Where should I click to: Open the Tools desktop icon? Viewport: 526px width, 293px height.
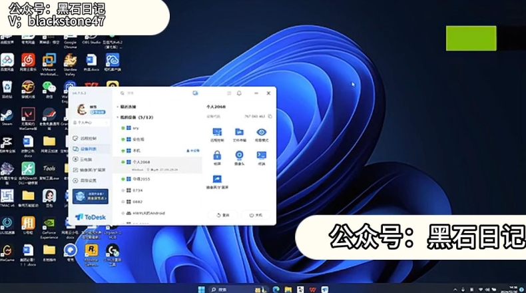[49, 171]
